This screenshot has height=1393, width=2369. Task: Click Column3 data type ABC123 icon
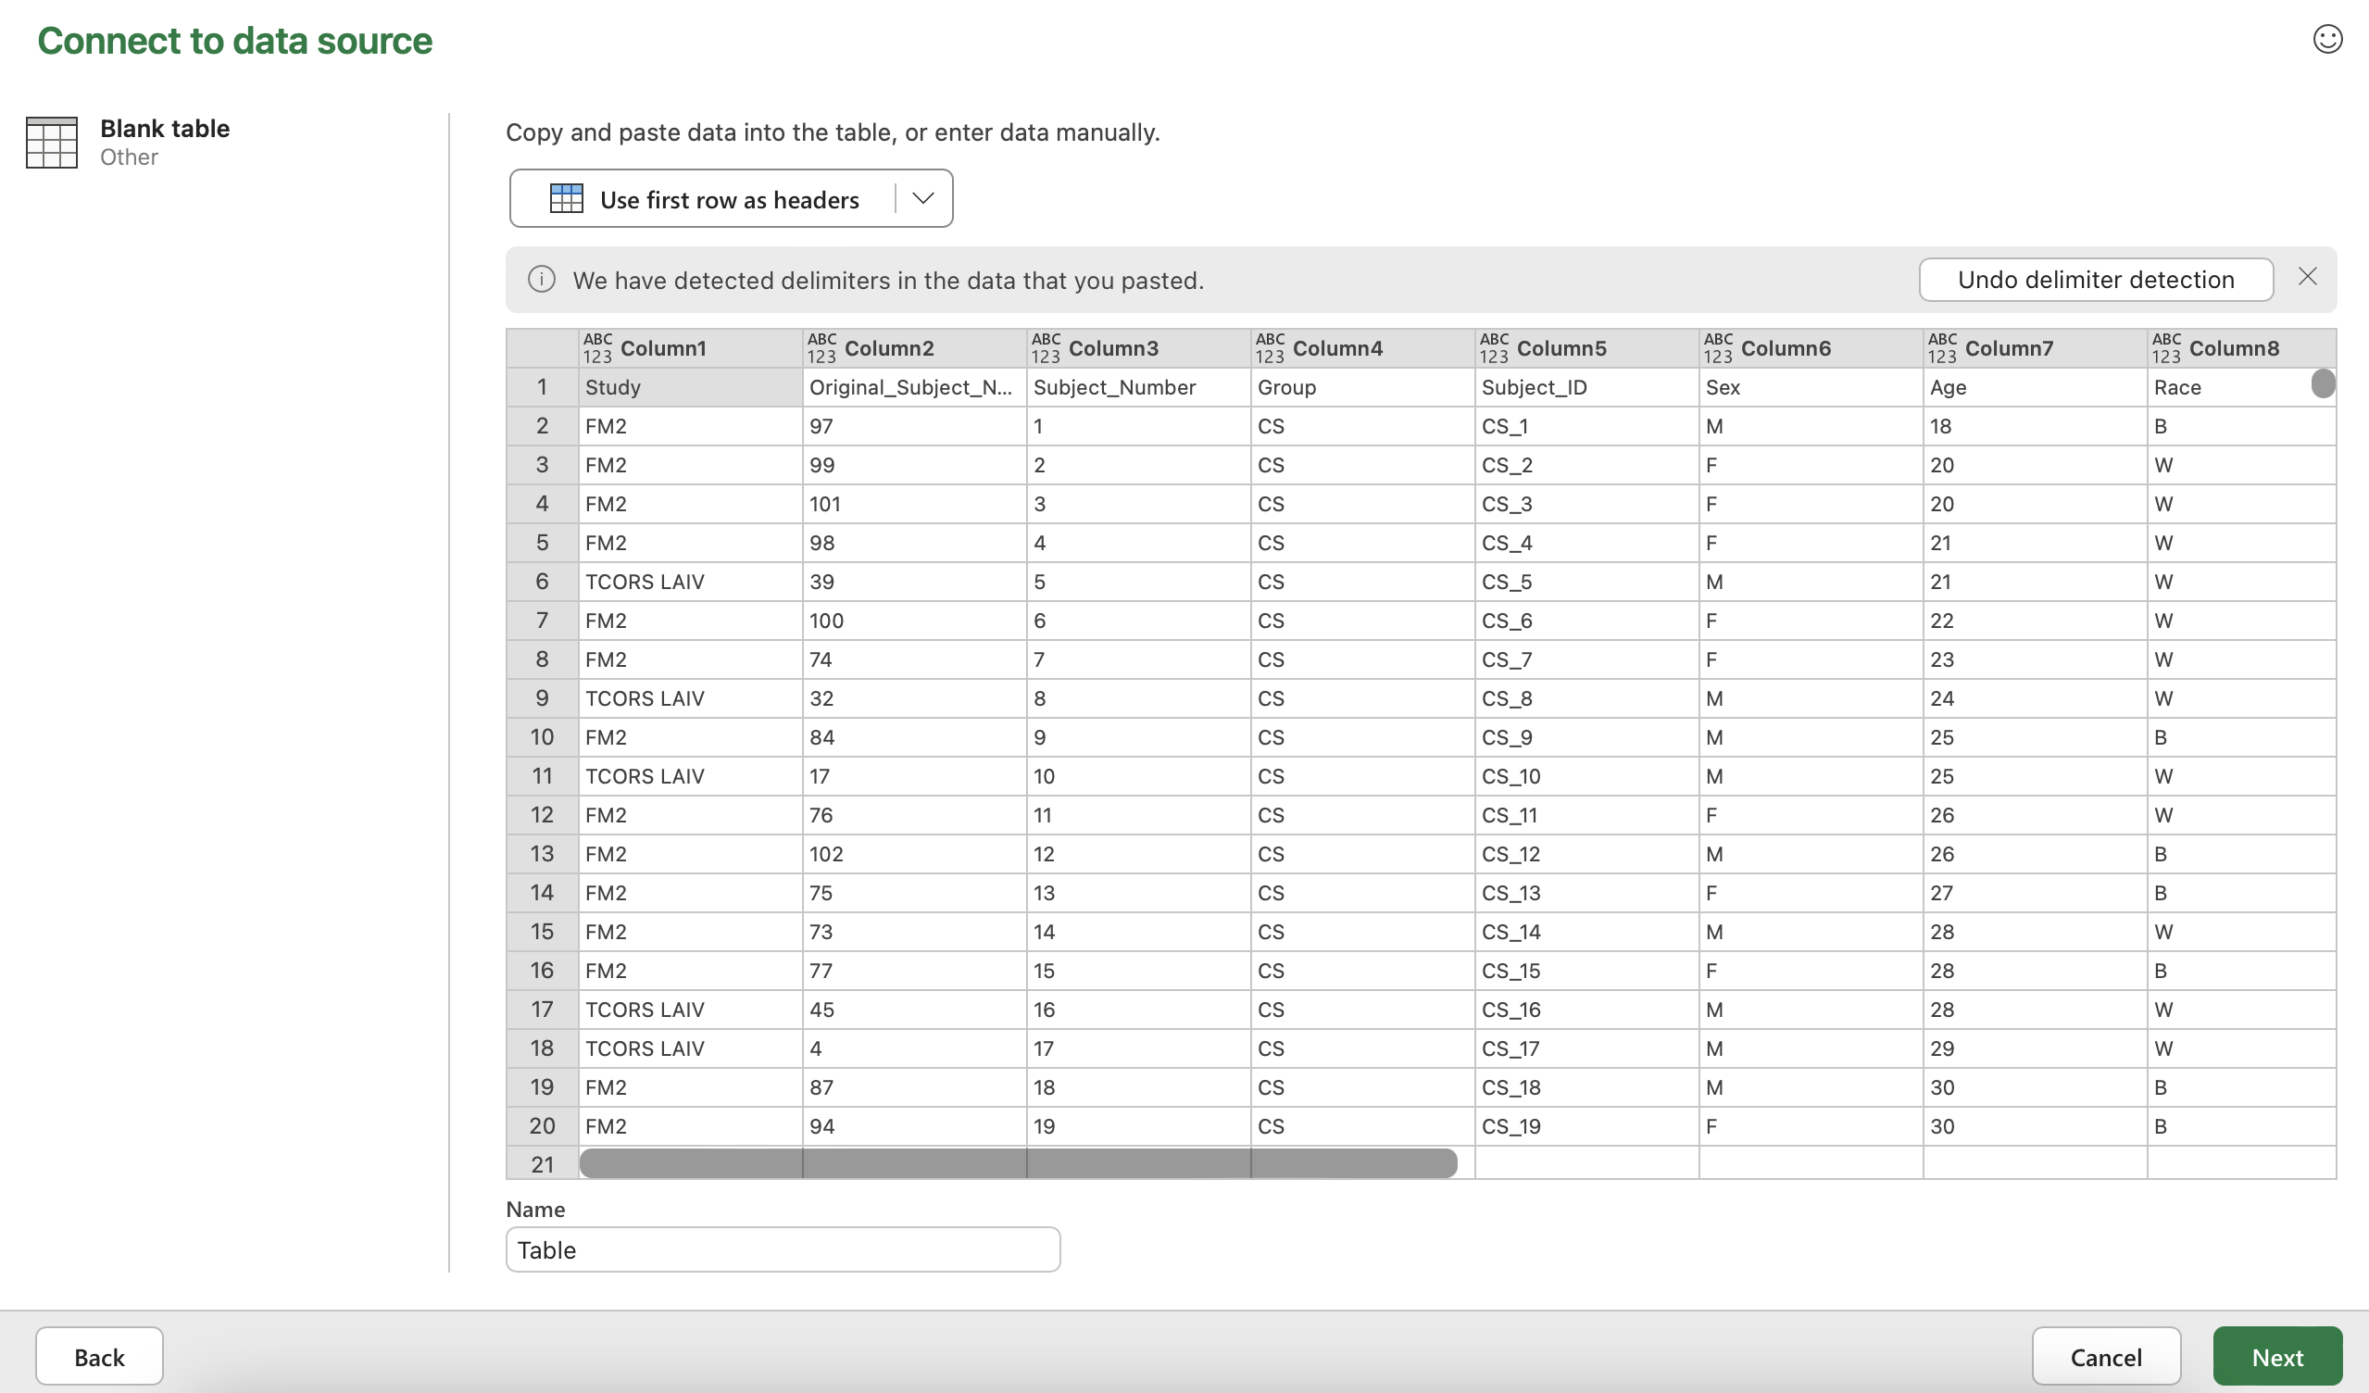[x=1046, y=347]
